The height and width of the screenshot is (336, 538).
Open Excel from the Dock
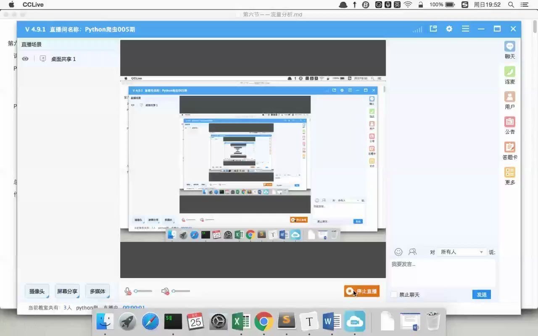point(241,322)
